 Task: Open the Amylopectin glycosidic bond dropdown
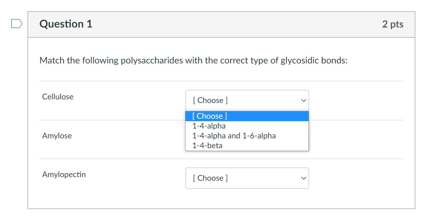(247, 178)
